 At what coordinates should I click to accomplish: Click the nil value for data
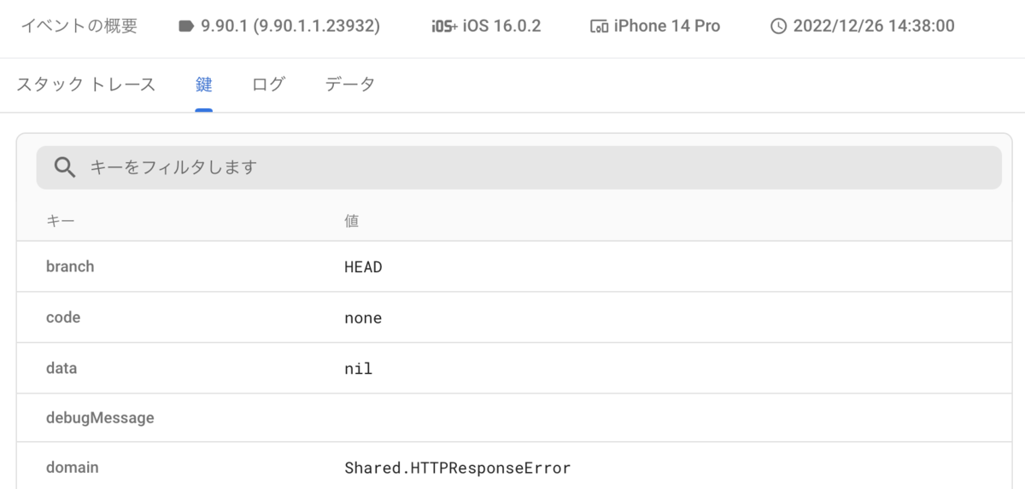coord(359,370)
